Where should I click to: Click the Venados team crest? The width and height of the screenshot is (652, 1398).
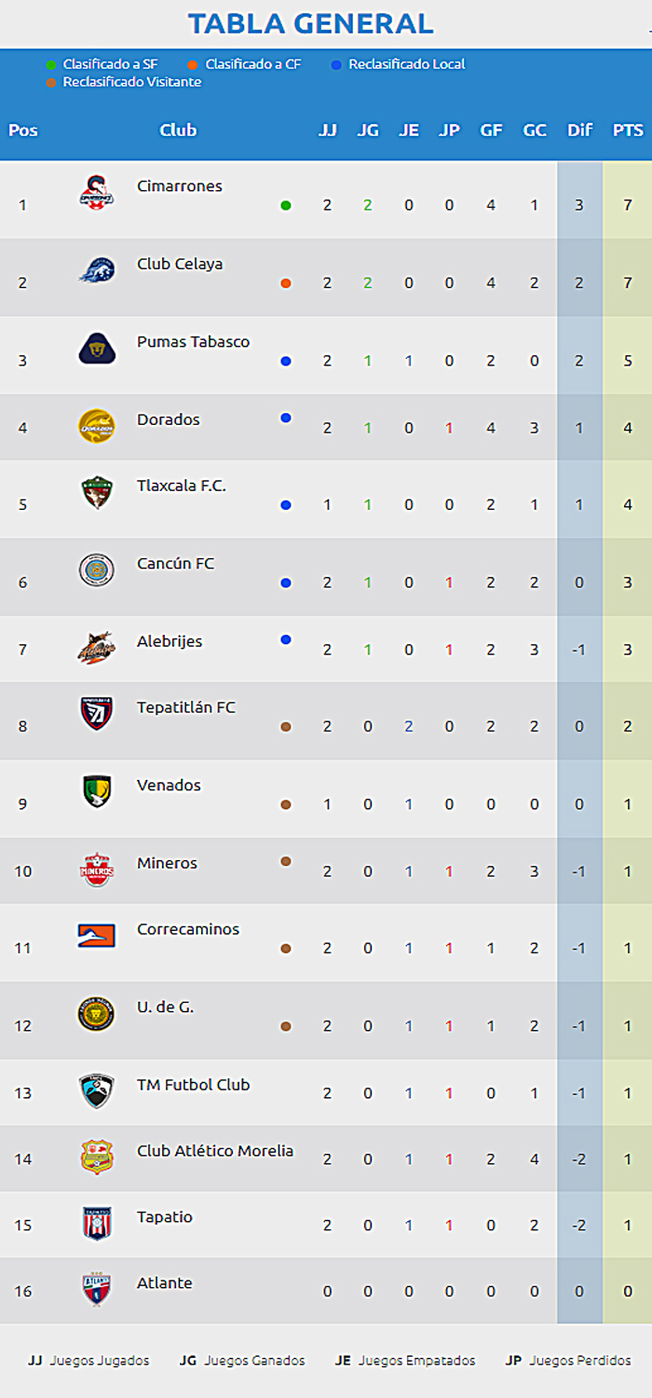tap(96, 791)
